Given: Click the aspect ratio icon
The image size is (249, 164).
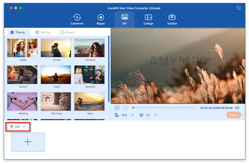Looking at the screenshot, I should [x=117, y=115].
